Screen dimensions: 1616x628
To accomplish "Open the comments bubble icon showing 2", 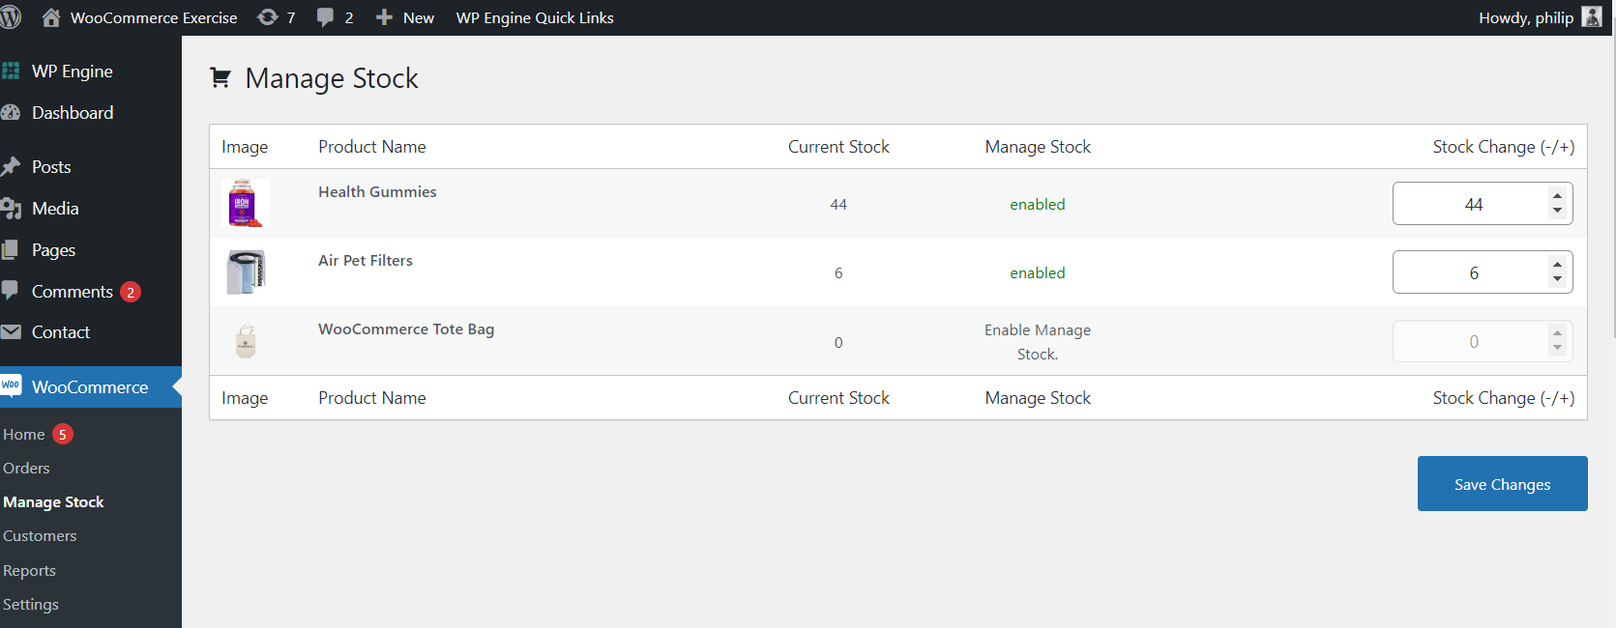I will [325, 17].
